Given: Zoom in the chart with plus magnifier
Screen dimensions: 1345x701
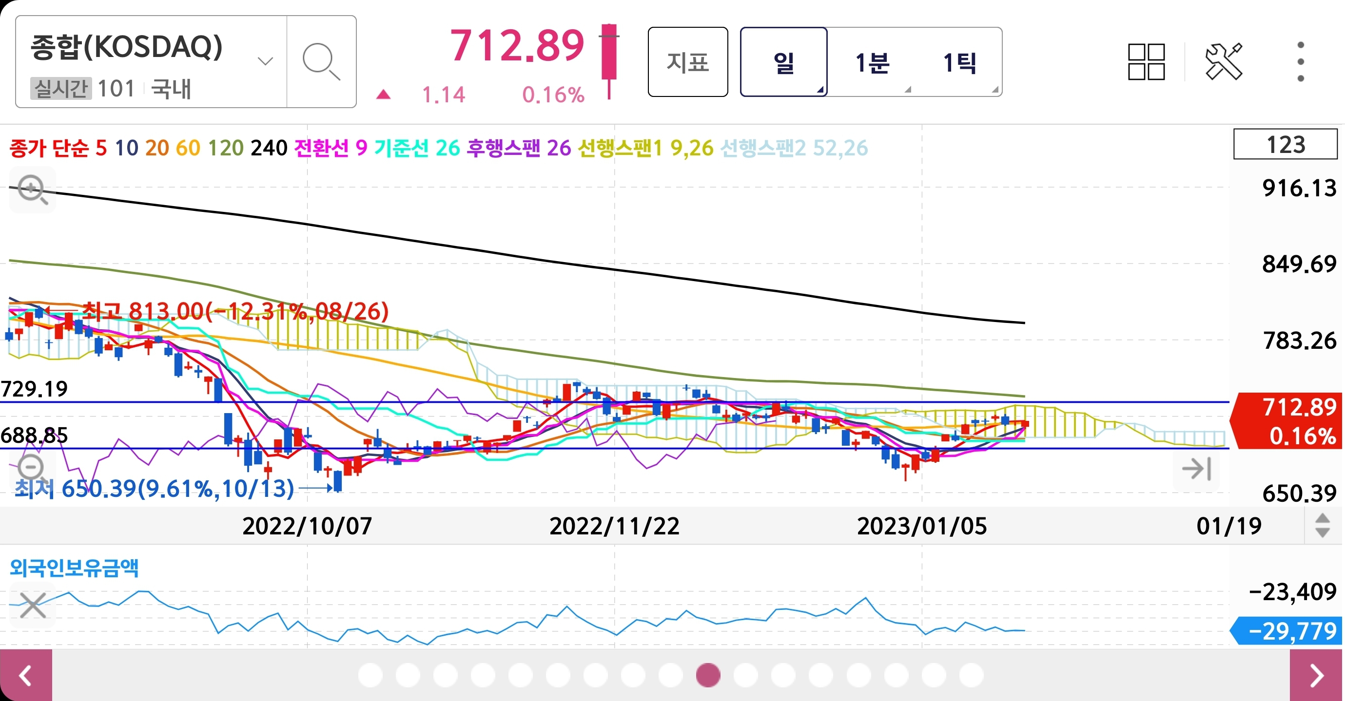Looking at the screenshot, I should click(x=32, y=190).
